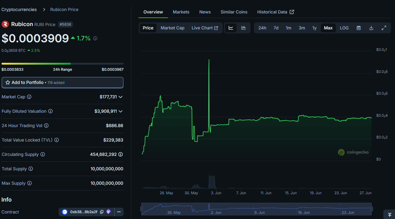Viewport: 395px width, 219px height.
Task: Click the blockchain network logo on contract
Action: tap(65, 212)
